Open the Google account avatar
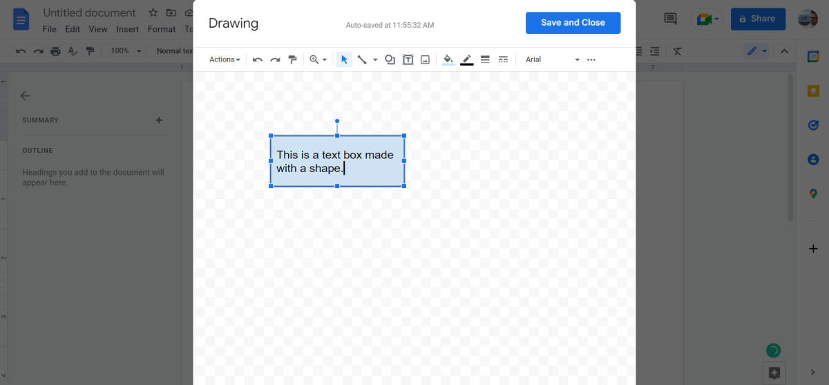The height and width of the screenshot is (385, 829). [x=808, y=19]
